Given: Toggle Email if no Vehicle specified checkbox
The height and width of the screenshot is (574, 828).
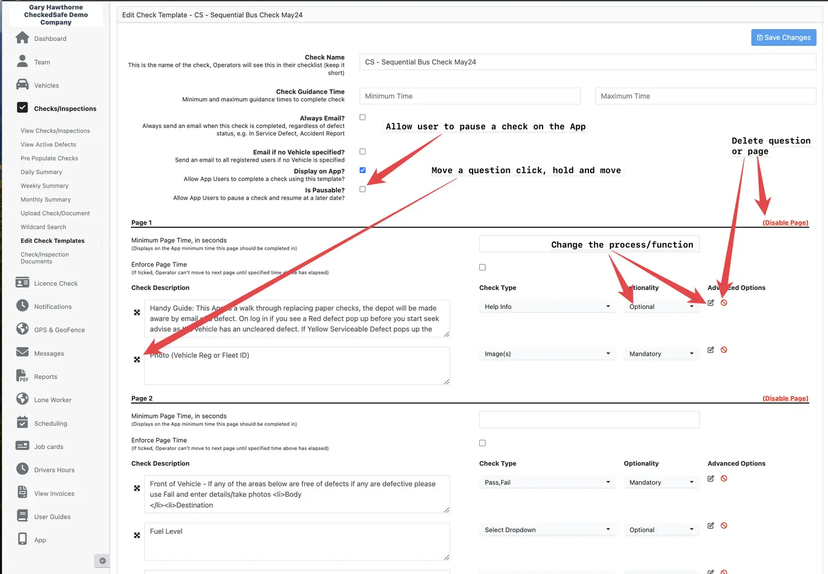Looking at the screenshot, I should [x=363, y=152].
